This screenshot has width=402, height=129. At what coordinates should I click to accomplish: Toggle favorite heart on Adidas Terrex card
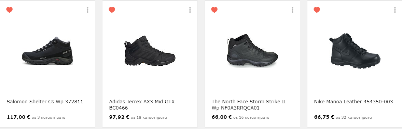(112, 10)
